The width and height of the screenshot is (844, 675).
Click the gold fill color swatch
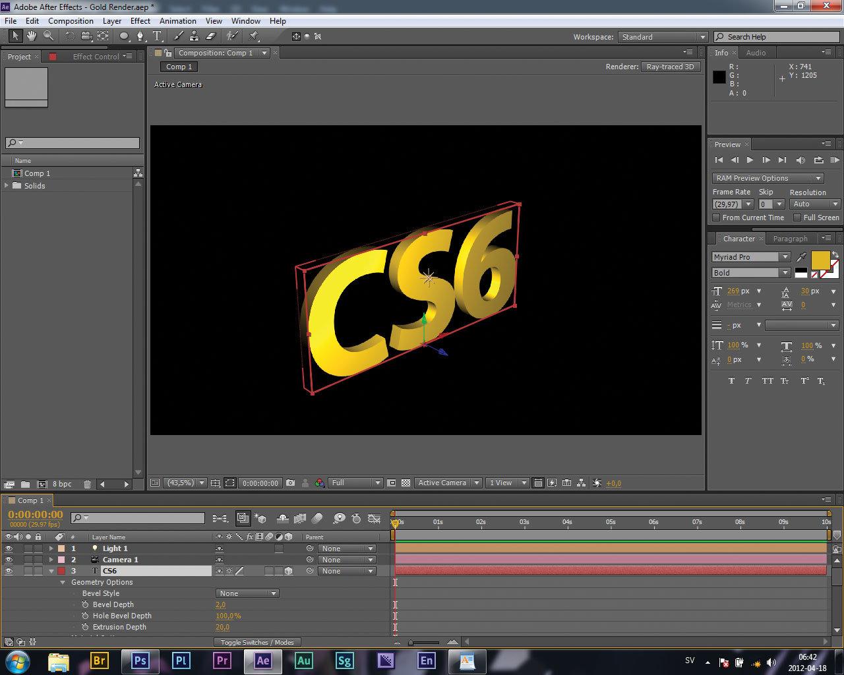click(x=820, y=260)
